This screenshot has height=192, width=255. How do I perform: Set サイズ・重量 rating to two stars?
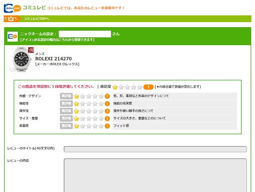pyautogui.click(x=83, y=119)
